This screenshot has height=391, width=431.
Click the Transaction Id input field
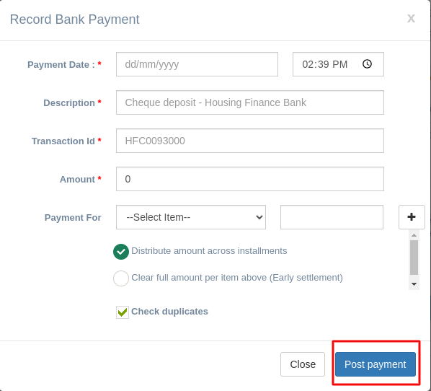250,141
